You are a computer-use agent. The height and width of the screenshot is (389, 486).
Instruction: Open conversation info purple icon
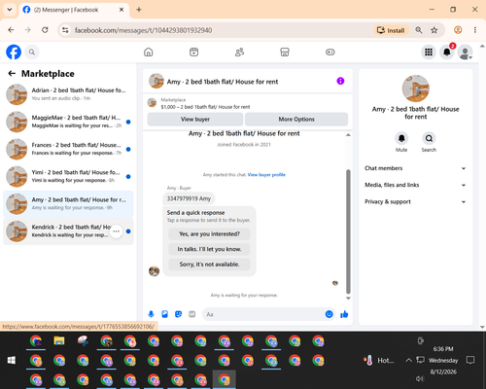click(x=340, y=81)
